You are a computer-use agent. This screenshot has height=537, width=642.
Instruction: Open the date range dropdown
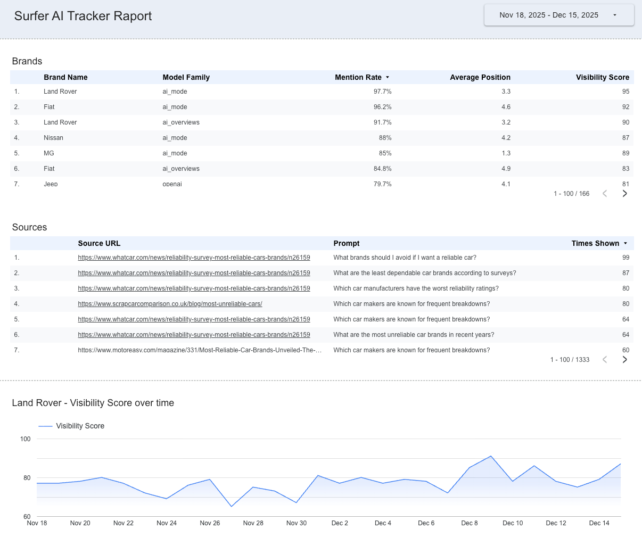[558, 15]
